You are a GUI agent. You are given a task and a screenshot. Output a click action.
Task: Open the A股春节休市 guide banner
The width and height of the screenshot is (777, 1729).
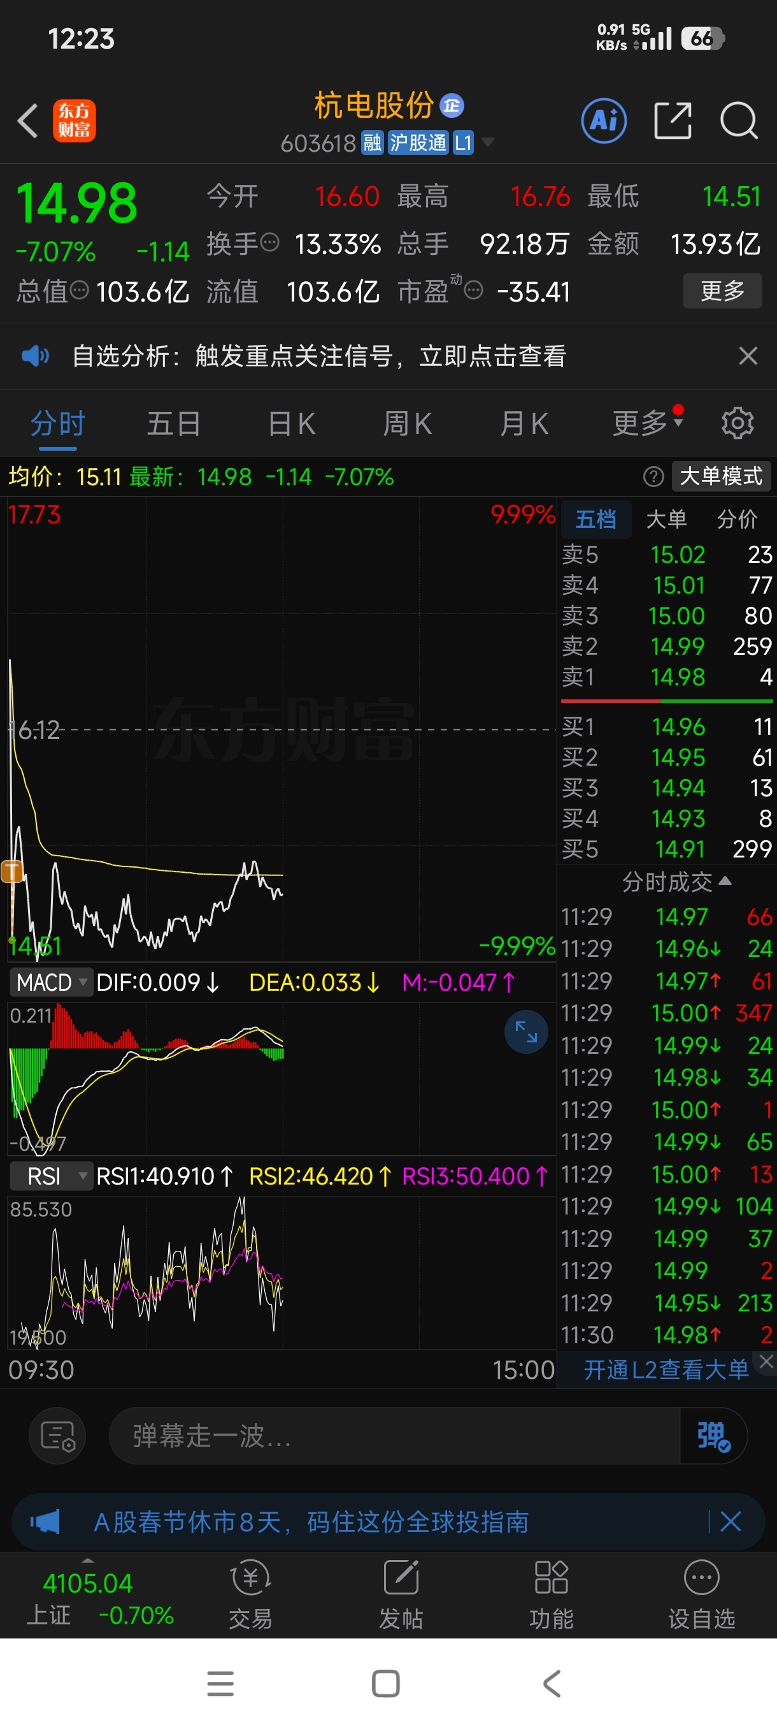coord(311,1522)
